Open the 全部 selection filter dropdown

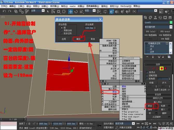[x=43, y=11]
